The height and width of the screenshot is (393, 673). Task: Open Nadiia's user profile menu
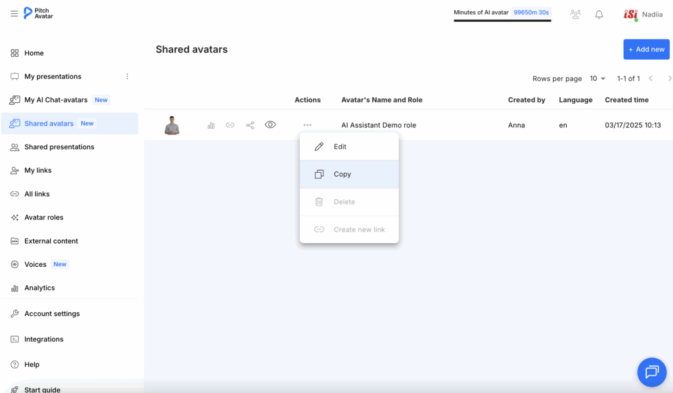[643, 14]
